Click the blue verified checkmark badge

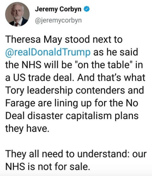coord(87,9)
